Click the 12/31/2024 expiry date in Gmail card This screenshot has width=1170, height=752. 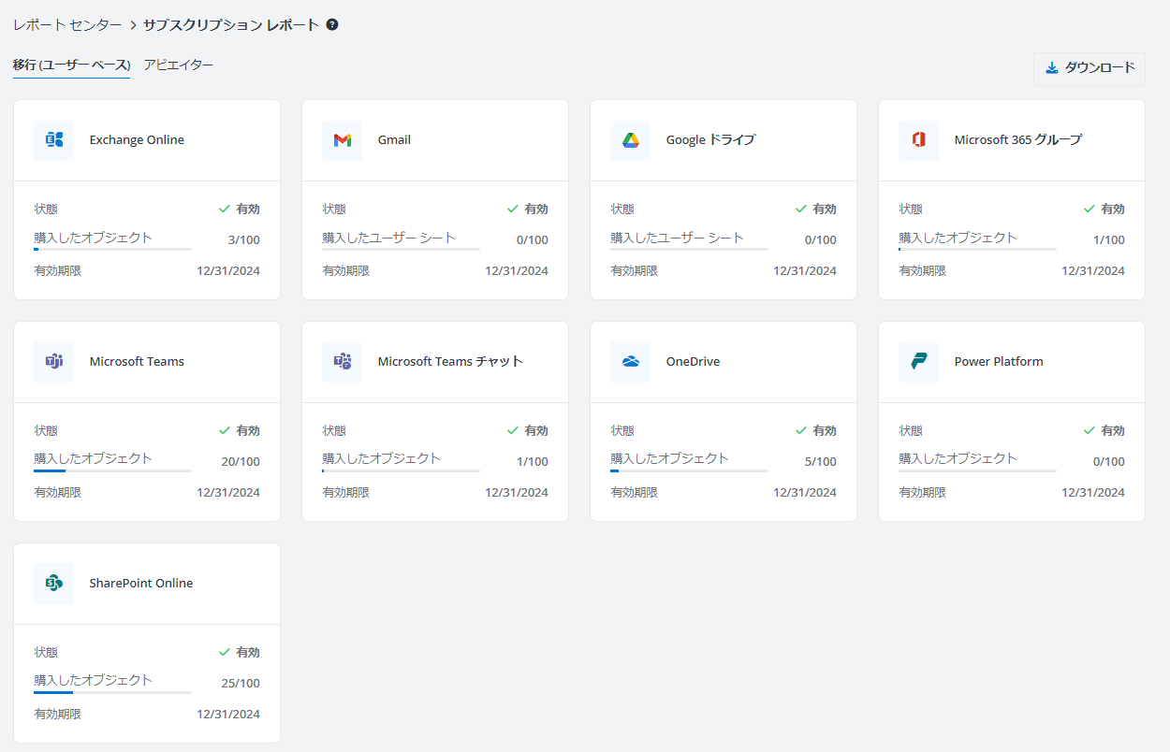click(517, 271)
